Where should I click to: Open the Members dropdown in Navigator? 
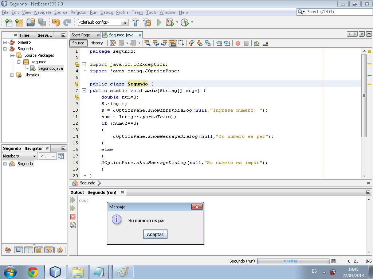[x=19, y=156]
